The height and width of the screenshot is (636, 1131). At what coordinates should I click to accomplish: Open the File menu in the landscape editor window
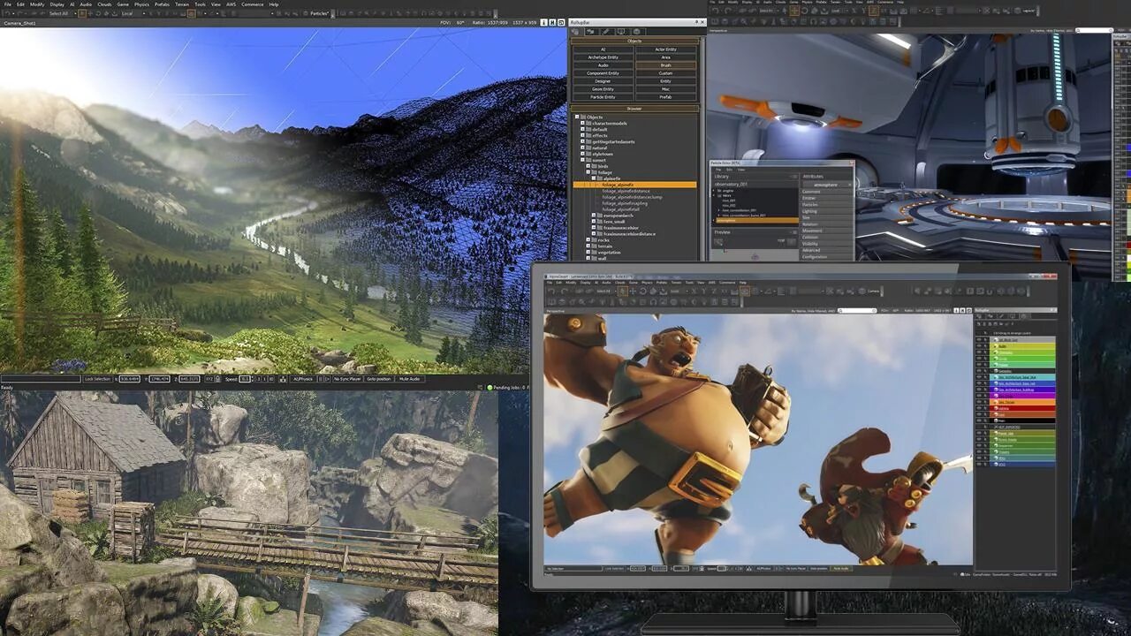7,4
